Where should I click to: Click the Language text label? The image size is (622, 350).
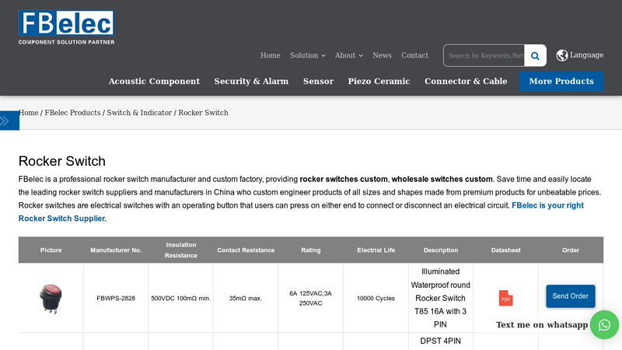coord(587,55)
